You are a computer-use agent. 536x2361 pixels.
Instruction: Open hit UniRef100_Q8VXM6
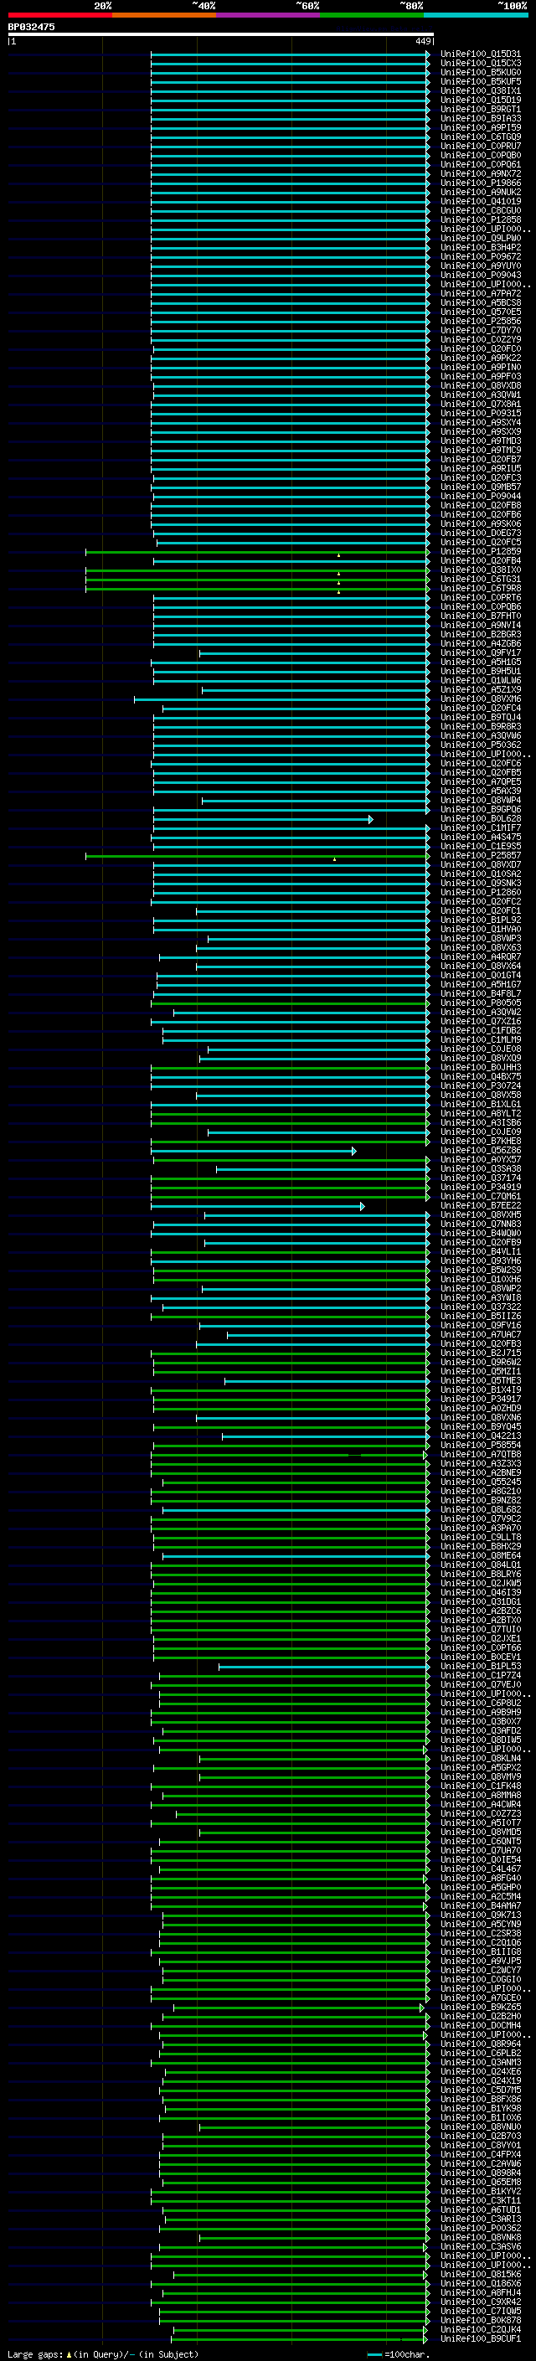coord(481,699)
